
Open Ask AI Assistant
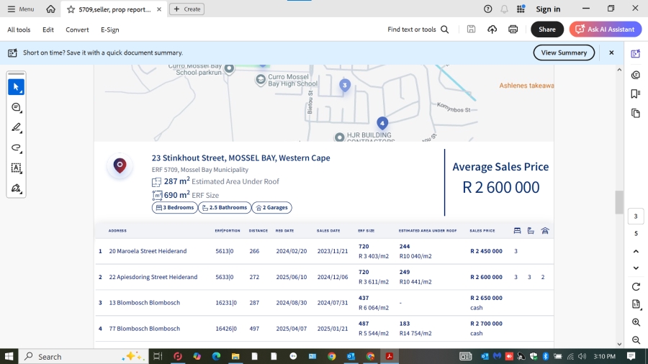tap(606, 29)
